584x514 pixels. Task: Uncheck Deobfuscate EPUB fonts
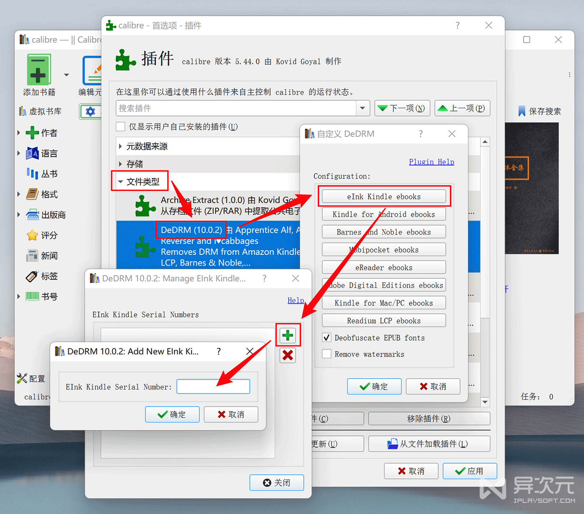327,338
